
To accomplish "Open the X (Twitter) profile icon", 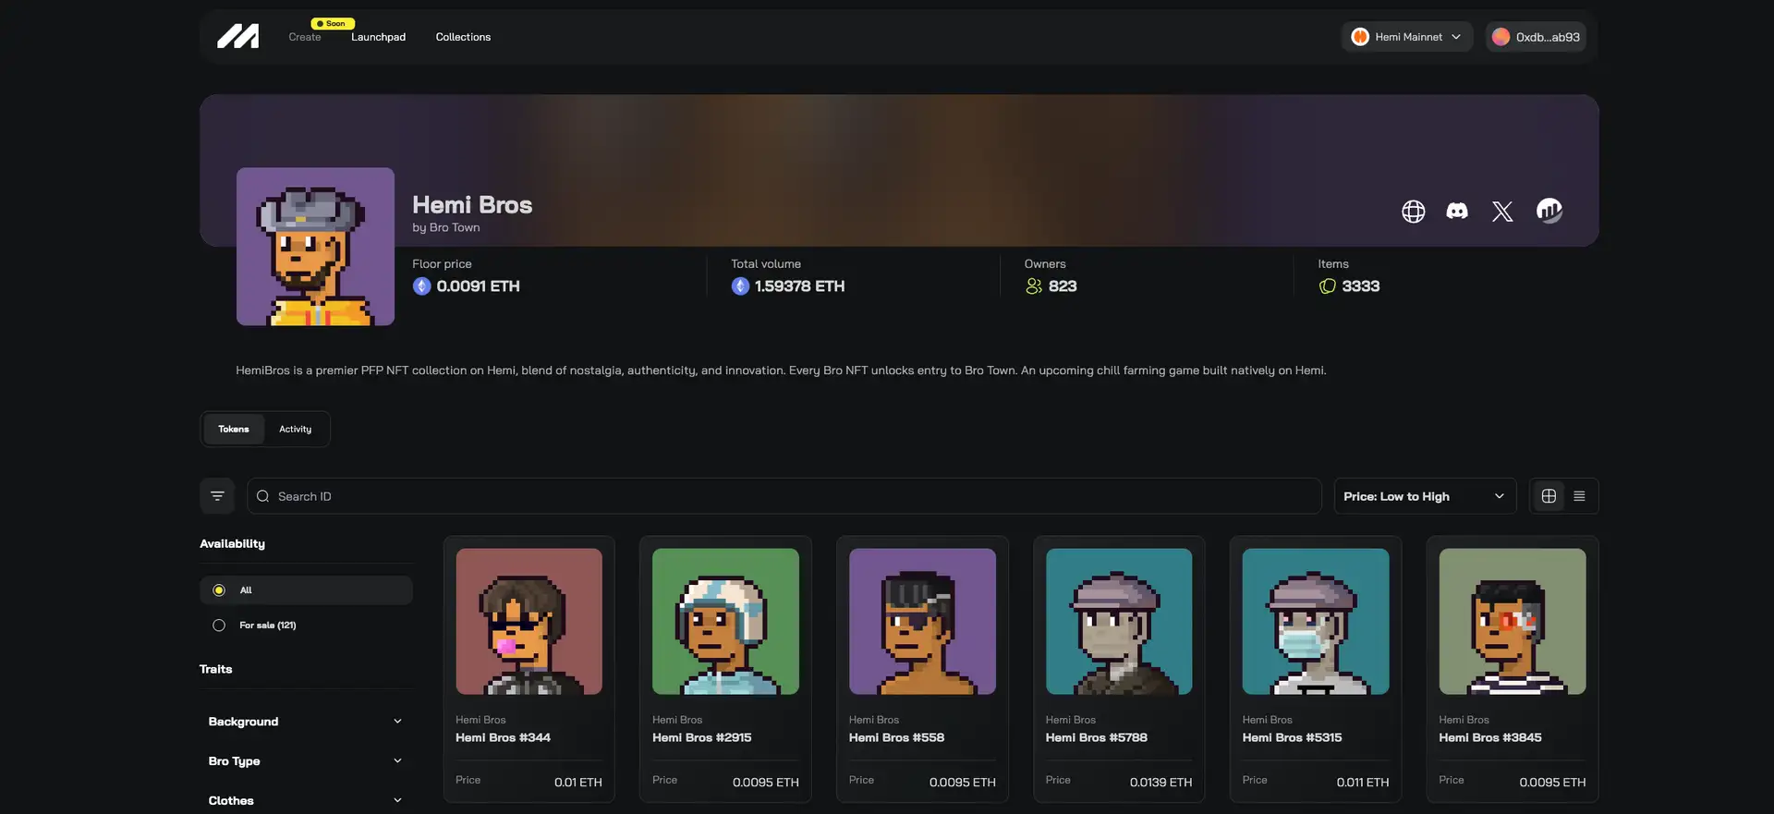I will [x=1502, y=212].
